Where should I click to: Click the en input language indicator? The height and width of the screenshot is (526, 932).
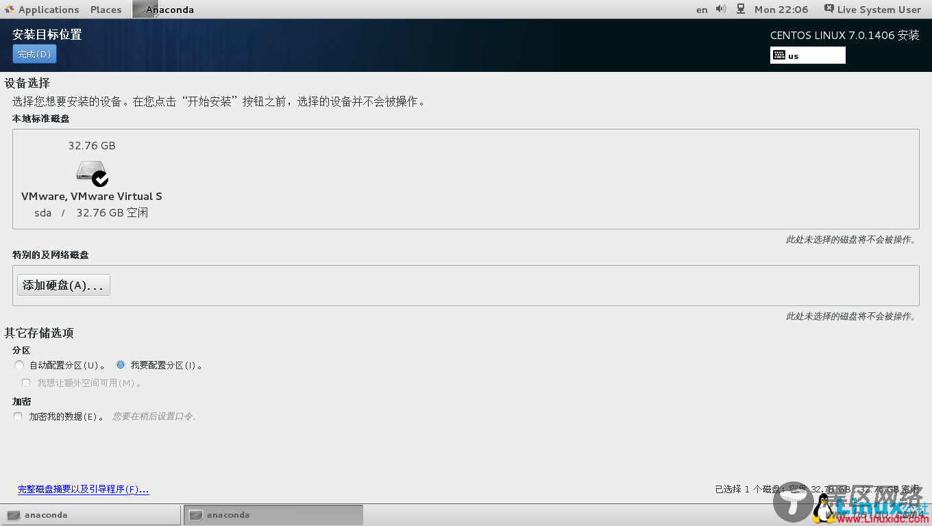pos(702,10)
